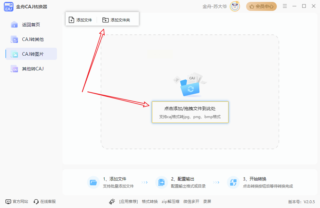Open the 录屏 recommended app

pos(207,202)
